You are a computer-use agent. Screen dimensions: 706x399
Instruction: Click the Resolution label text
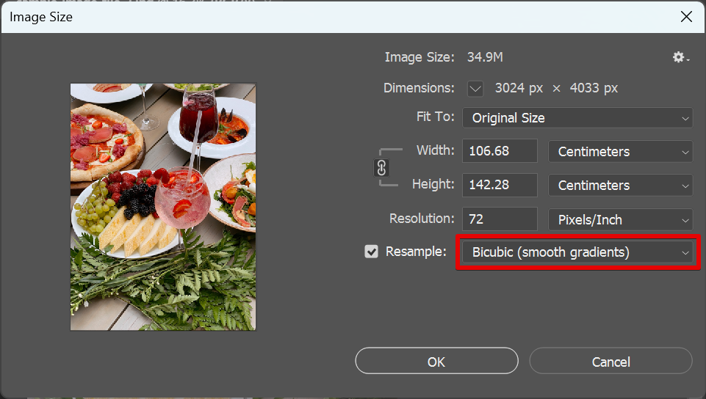pos(422,219)
